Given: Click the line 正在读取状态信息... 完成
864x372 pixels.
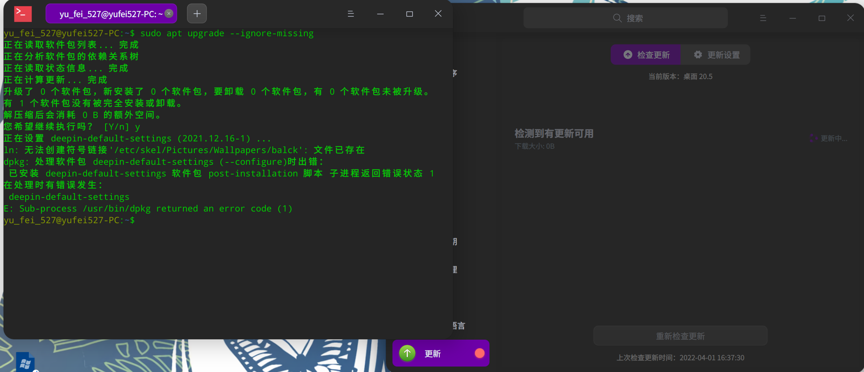Looking at the screenshot, I should (66, 68).
